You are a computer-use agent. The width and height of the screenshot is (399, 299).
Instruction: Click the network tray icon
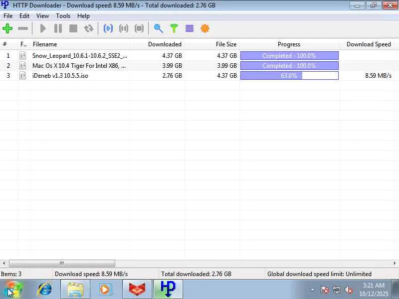click(337, 290)
